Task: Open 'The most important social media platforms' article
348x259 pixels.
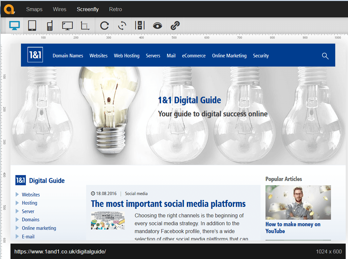Action: click(168, 204)
